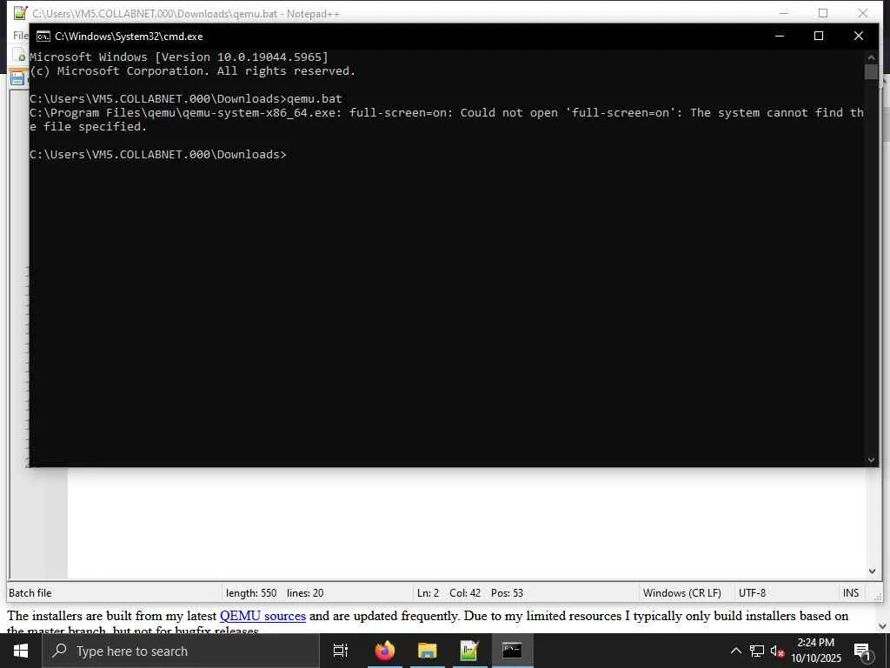The width and height of the screenshot is (890, 668).
Task: Click the Notepad++ new file toolbar icon
Action: 21,56
